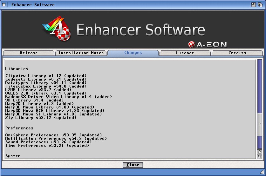Click the Notification Preferences v54.3 line
Screen dimensions: 266x176
tap(56, 139)
